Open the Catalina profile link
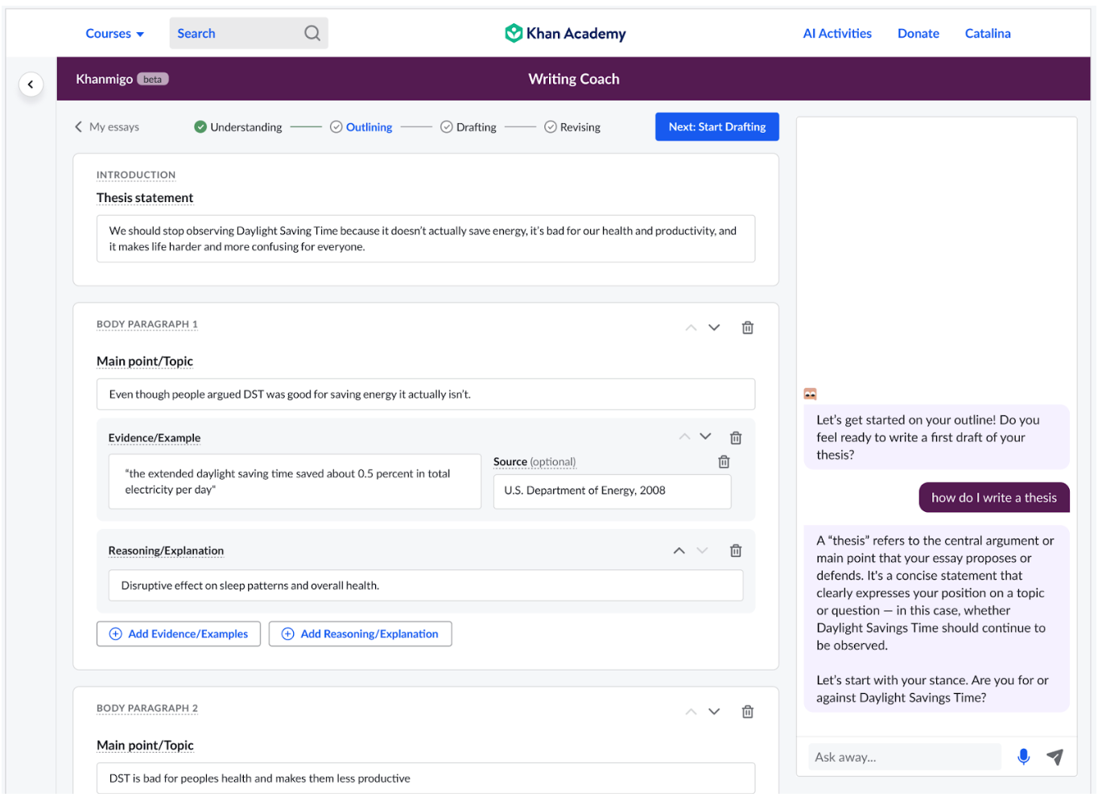1098x797 pixels. [x=988, y=33]
